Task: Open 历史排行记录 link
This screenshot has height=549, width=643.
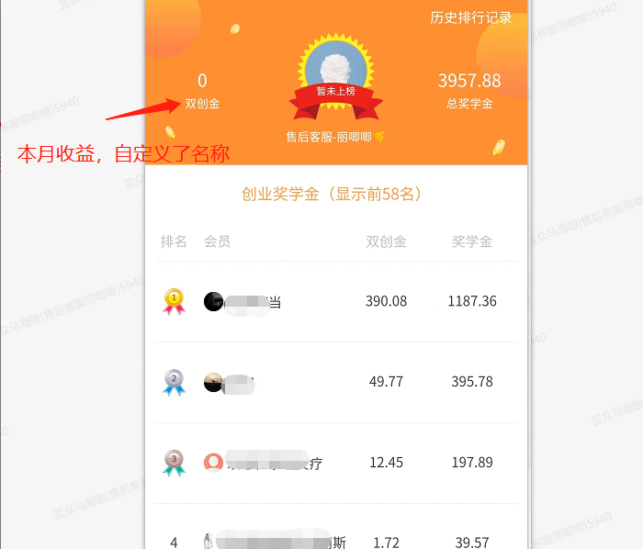Action: tap(470, 17)
